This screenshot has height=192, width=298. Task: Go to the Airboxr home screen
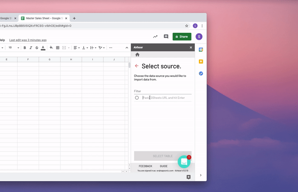pos(137,55)
